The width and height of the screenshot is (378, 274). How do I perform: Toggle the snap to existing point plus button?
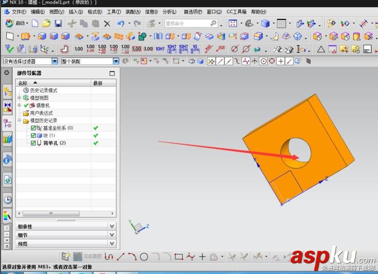(280, 61)
